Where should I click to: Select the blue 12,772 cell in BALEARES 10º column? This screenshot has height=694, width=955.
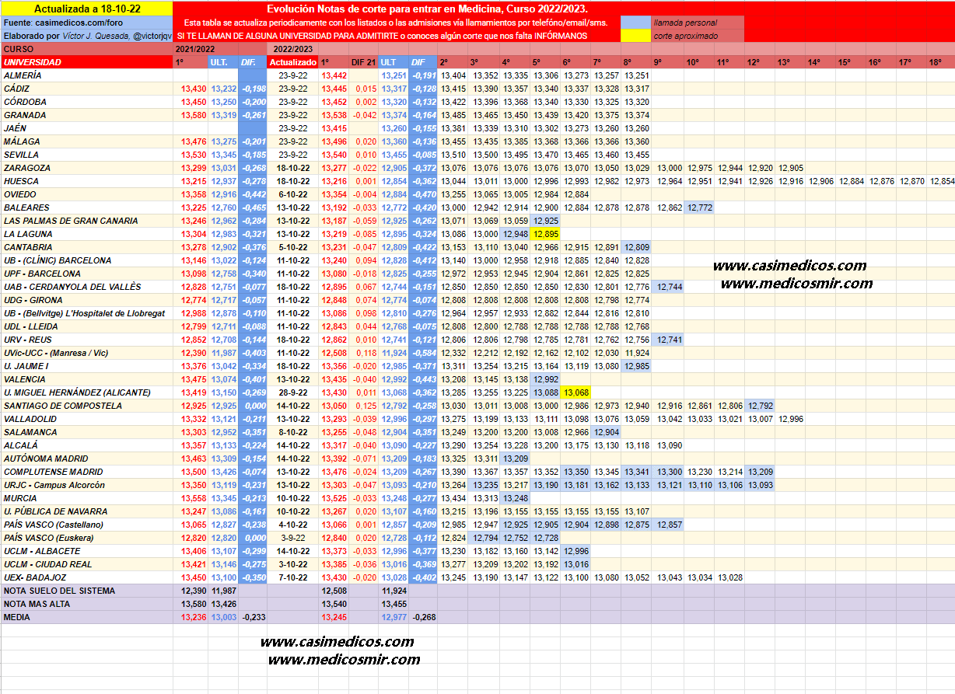click(x=700, y=208)
